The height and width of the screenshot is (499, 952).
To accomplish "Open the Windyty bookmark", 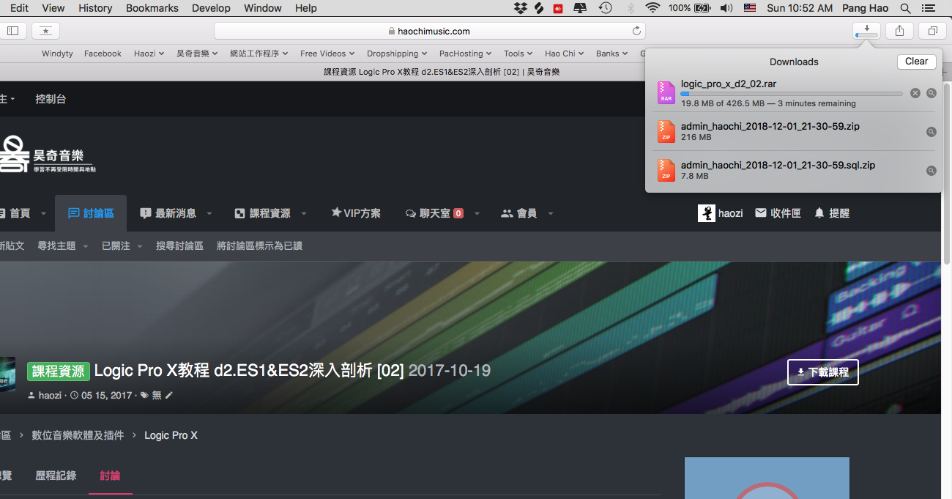I will (x=57, y=53).
